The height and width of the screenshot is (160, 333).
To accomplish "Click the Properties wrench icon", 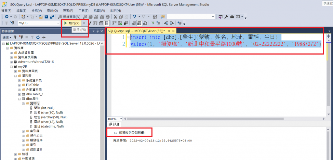I will click(x=226, y=17).
